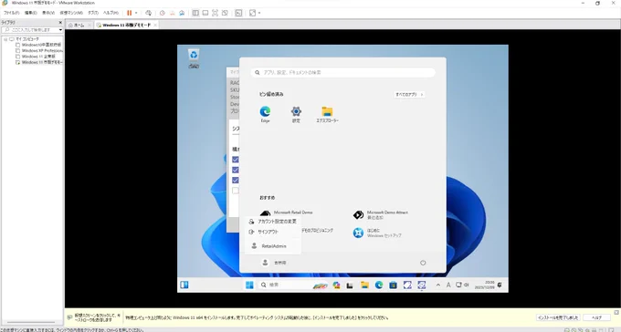Click the Start menu search box
The image size is (621, 332).
click(343, 72)
